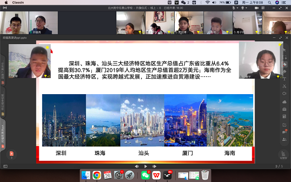
Task: Open the cloud drive icon
Action: coord(284,102)
